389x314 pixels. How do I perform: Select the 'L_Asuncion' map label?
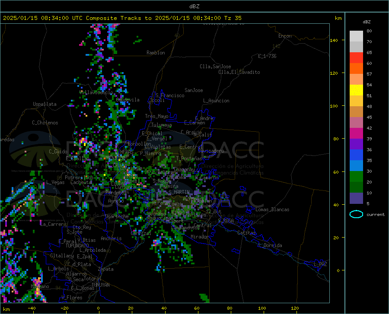[216, 101]
